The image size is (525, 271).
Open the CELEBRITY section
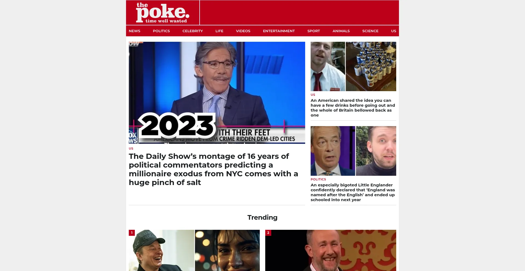[192, 31]
